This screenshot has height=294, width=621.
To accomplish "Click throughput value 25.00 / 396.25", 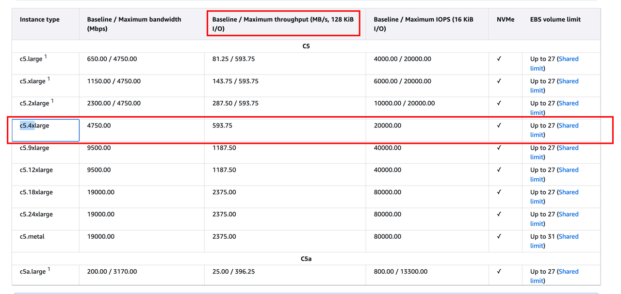I will click(233, 272).
